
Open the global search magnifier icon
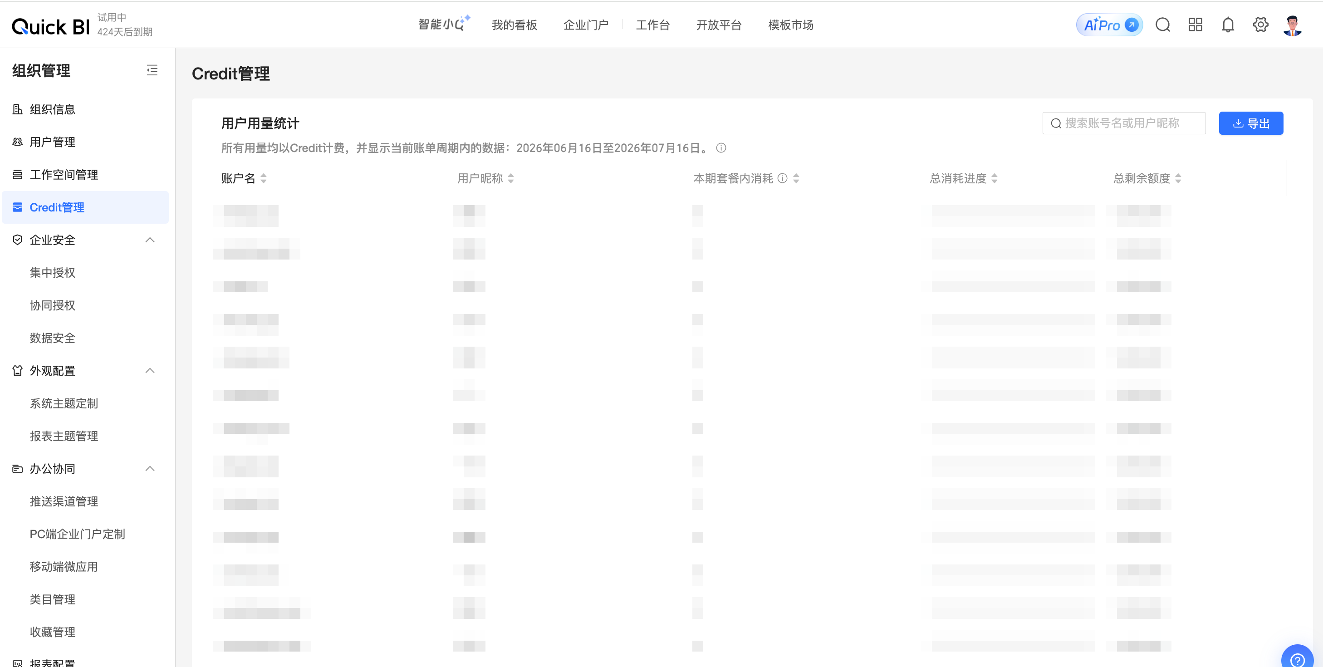1163,25
